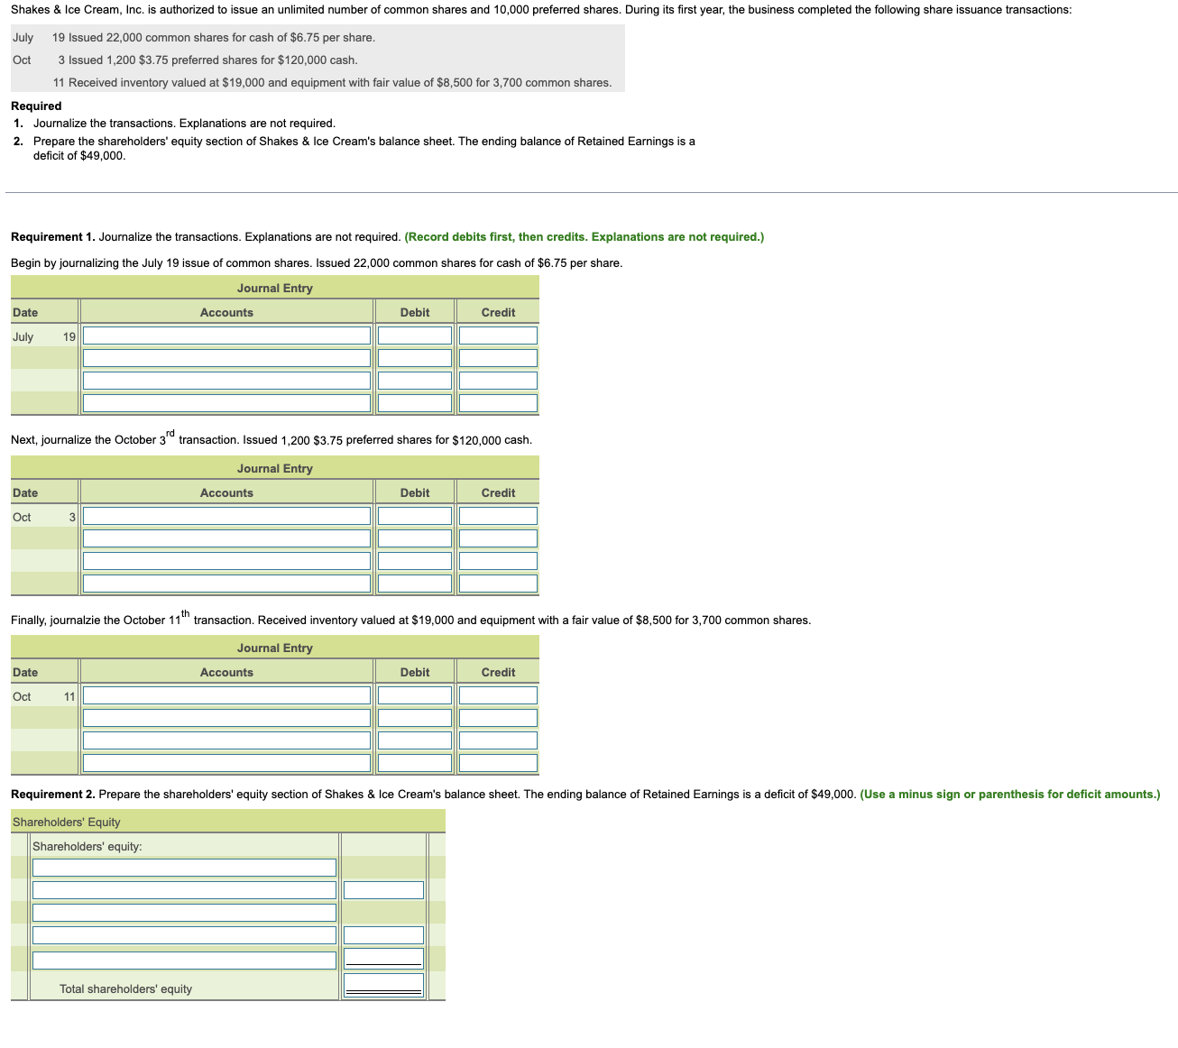Click the second Credit field of the Oct 3 entry
Screen dimensions: 1178x1048
pos(497,538)
